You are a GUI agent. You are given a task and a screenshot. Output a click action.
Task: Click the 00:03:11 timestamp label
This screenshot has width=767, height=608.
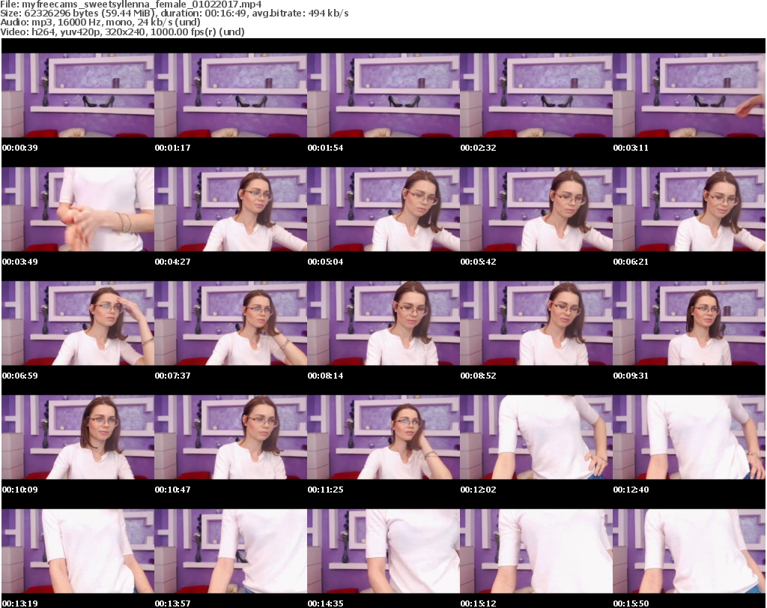(631, 148)
